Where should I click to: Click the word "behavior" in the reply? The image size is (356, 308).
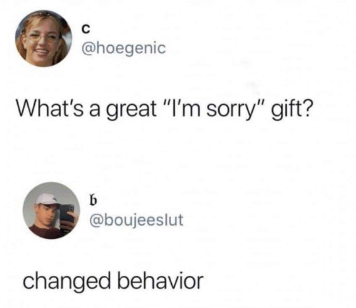160,281
